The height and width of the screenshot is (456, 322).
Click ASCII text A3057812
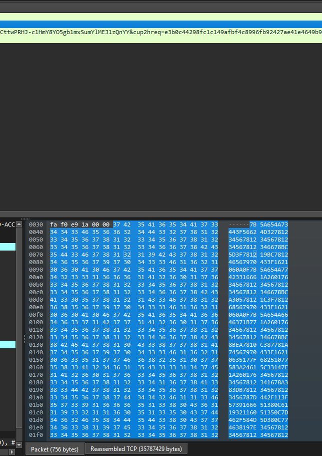pos(242,300)
